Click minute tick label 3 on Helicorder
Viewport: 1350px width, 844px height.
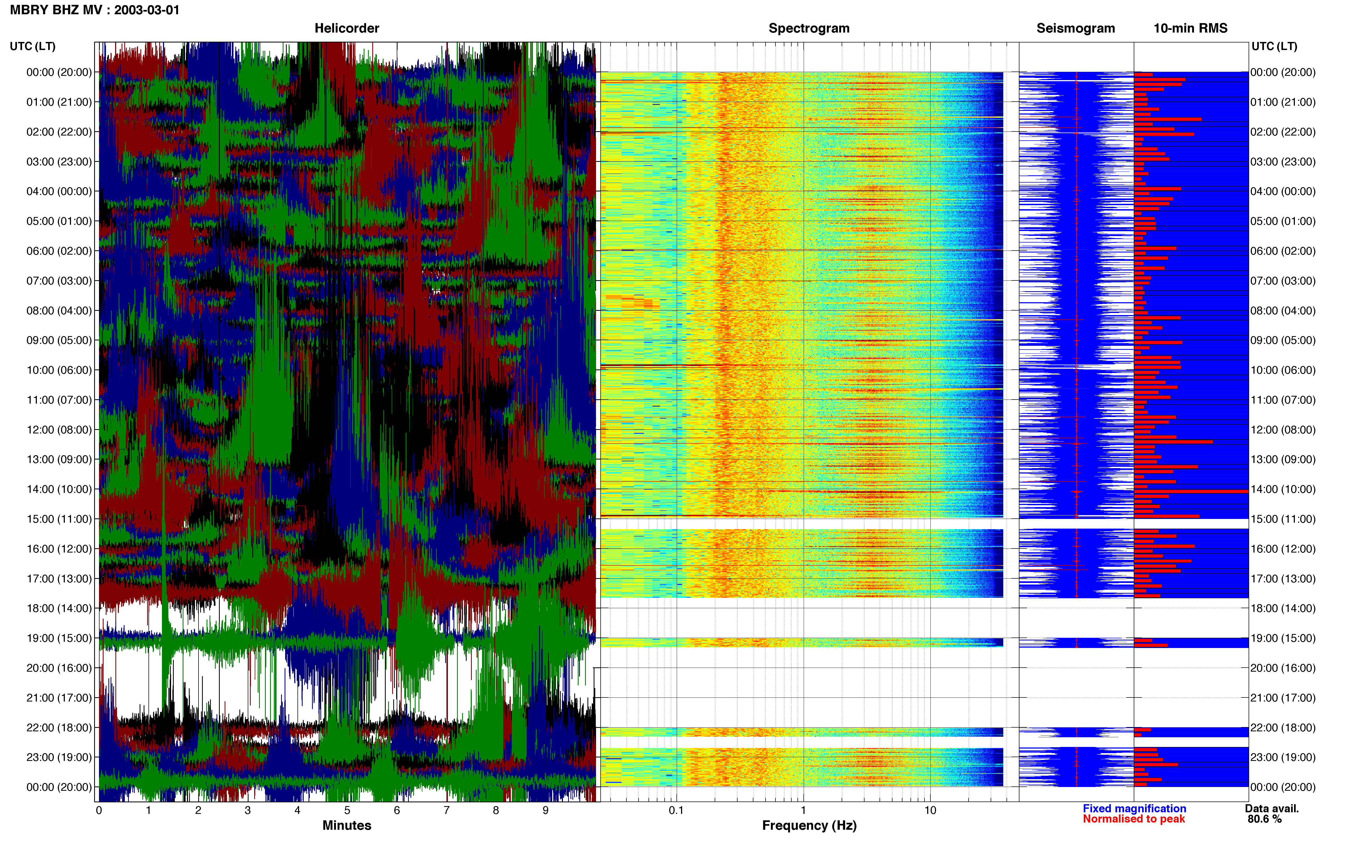point(248,810)
